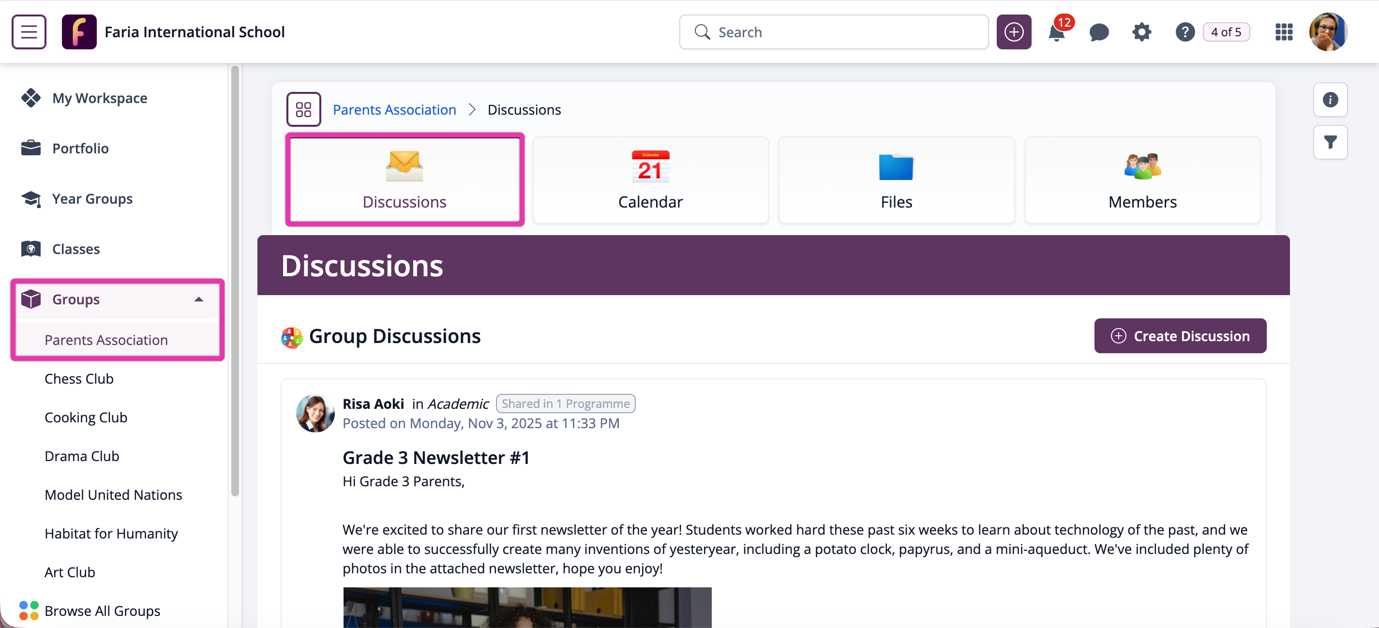Switch to the Members tab
This screenshot has height=628, width=1379.
pyautogui.click(x=1142, y=180)
